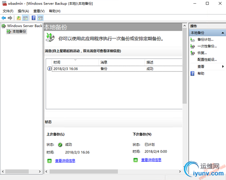The height and width of the screenshot is (180, 226).
Task: Click the wbadmin app icon in the title bar
Action: pyautogui.click(x=4, y=3)
